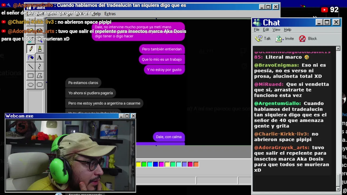
Task: Choose the Airbrush spray tool
Action: 31,57
